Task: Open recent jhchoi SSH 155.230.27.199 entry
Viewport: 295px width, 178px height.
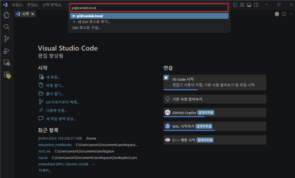Action: (60, 138)
